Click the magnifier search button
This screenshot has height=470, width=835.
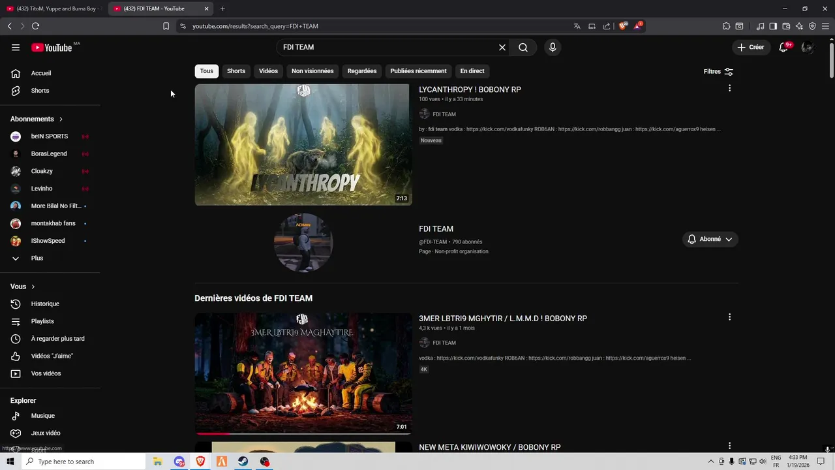523,47
